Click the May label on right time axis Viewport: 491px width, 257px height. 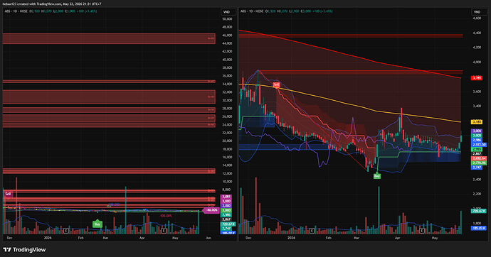tap(435, 238)
